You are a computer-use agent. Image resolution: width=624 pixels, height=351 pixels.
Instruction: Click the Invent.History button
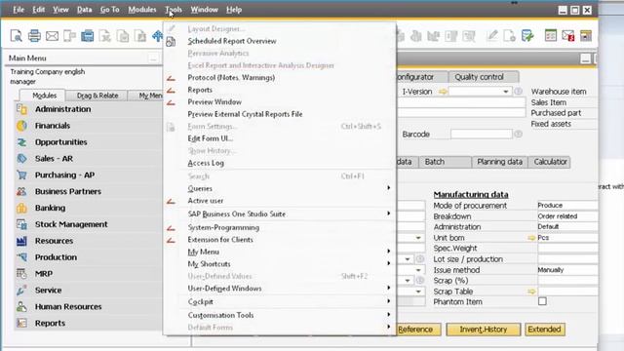point(484,330)
